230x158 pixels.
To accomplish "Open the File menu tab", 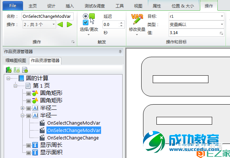I will coord(13,6).
